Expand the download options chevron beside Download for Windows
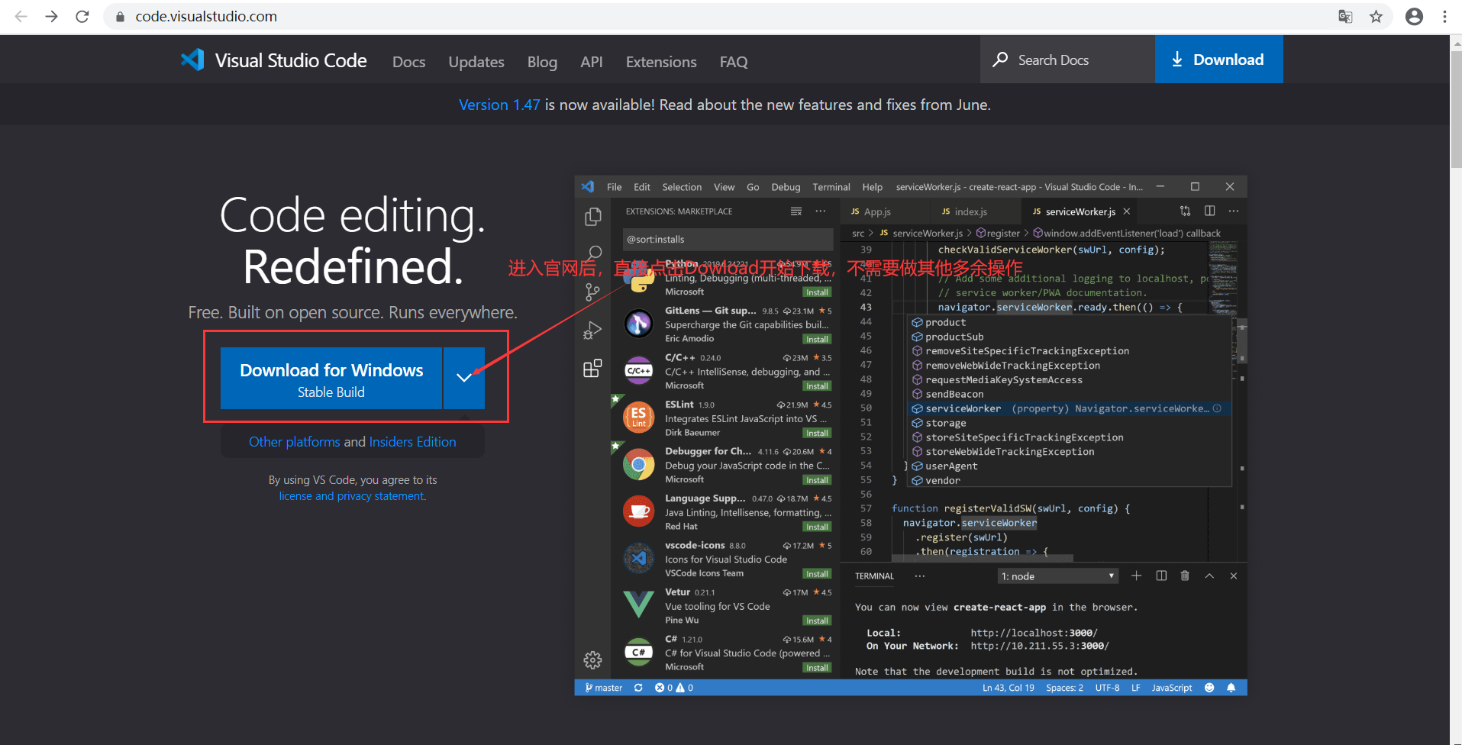 coord(464,378)
